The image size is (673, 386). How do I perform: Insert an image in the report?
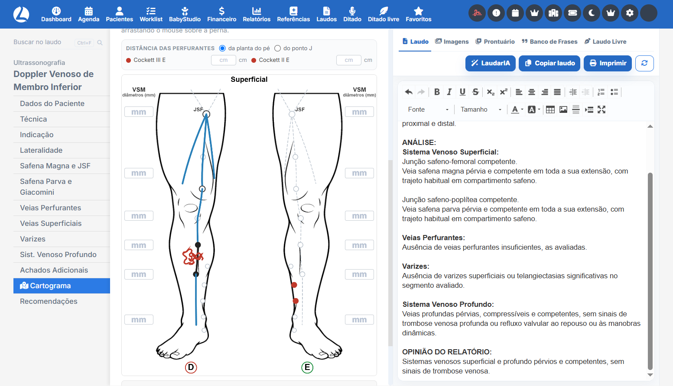click(563, 109)
